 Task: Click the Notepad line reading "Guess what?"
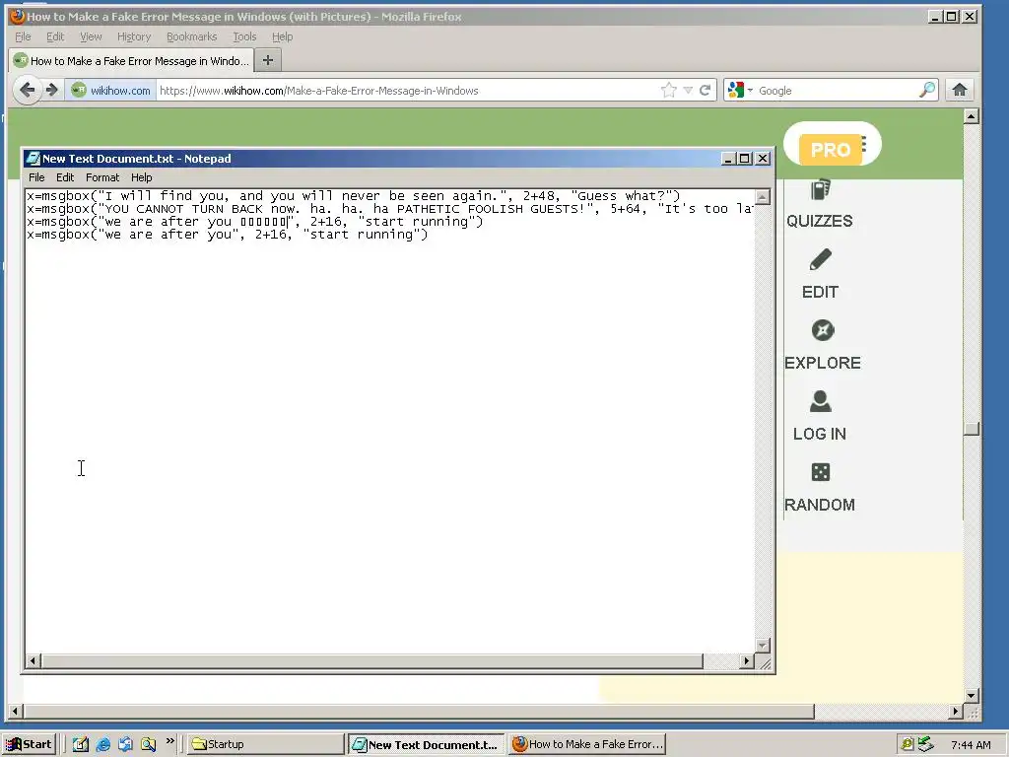(x=354, y=196)
